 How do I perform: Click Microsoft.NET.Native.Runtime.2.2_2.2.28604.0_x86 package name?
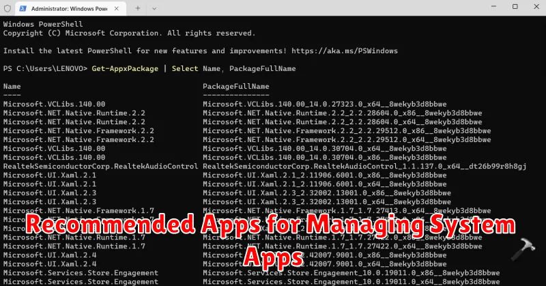click(343, 113)
